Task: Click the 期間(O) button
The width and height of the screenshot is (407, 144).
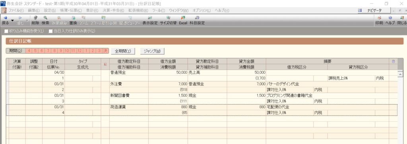Action: pos(16,51)
